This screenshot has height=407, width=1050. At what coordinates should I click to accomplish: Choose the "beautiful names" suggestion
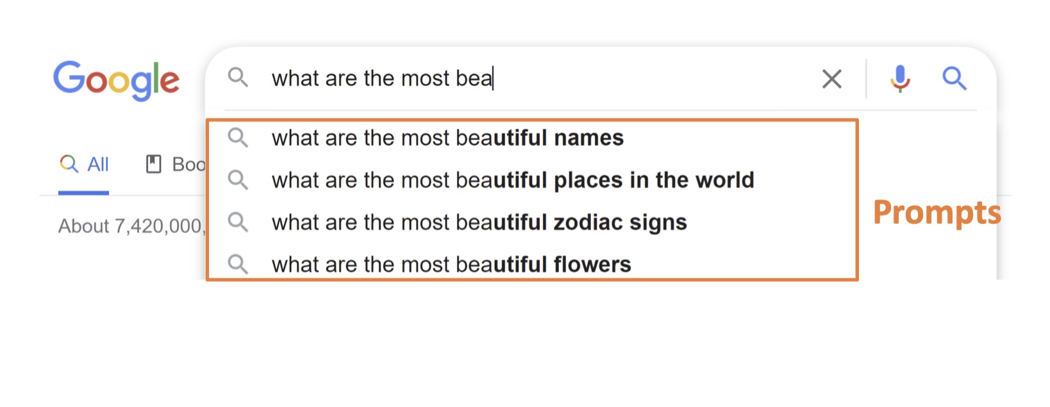[x=447, y=138]
